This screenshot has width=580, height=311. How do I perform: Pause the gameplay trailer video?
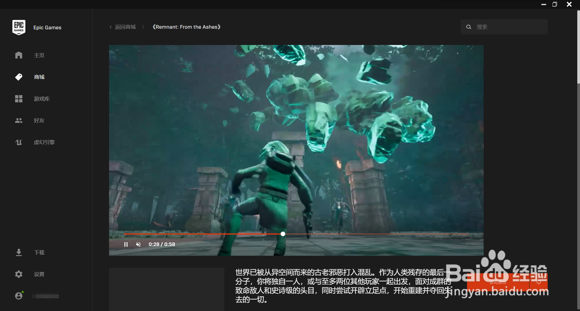126,245
